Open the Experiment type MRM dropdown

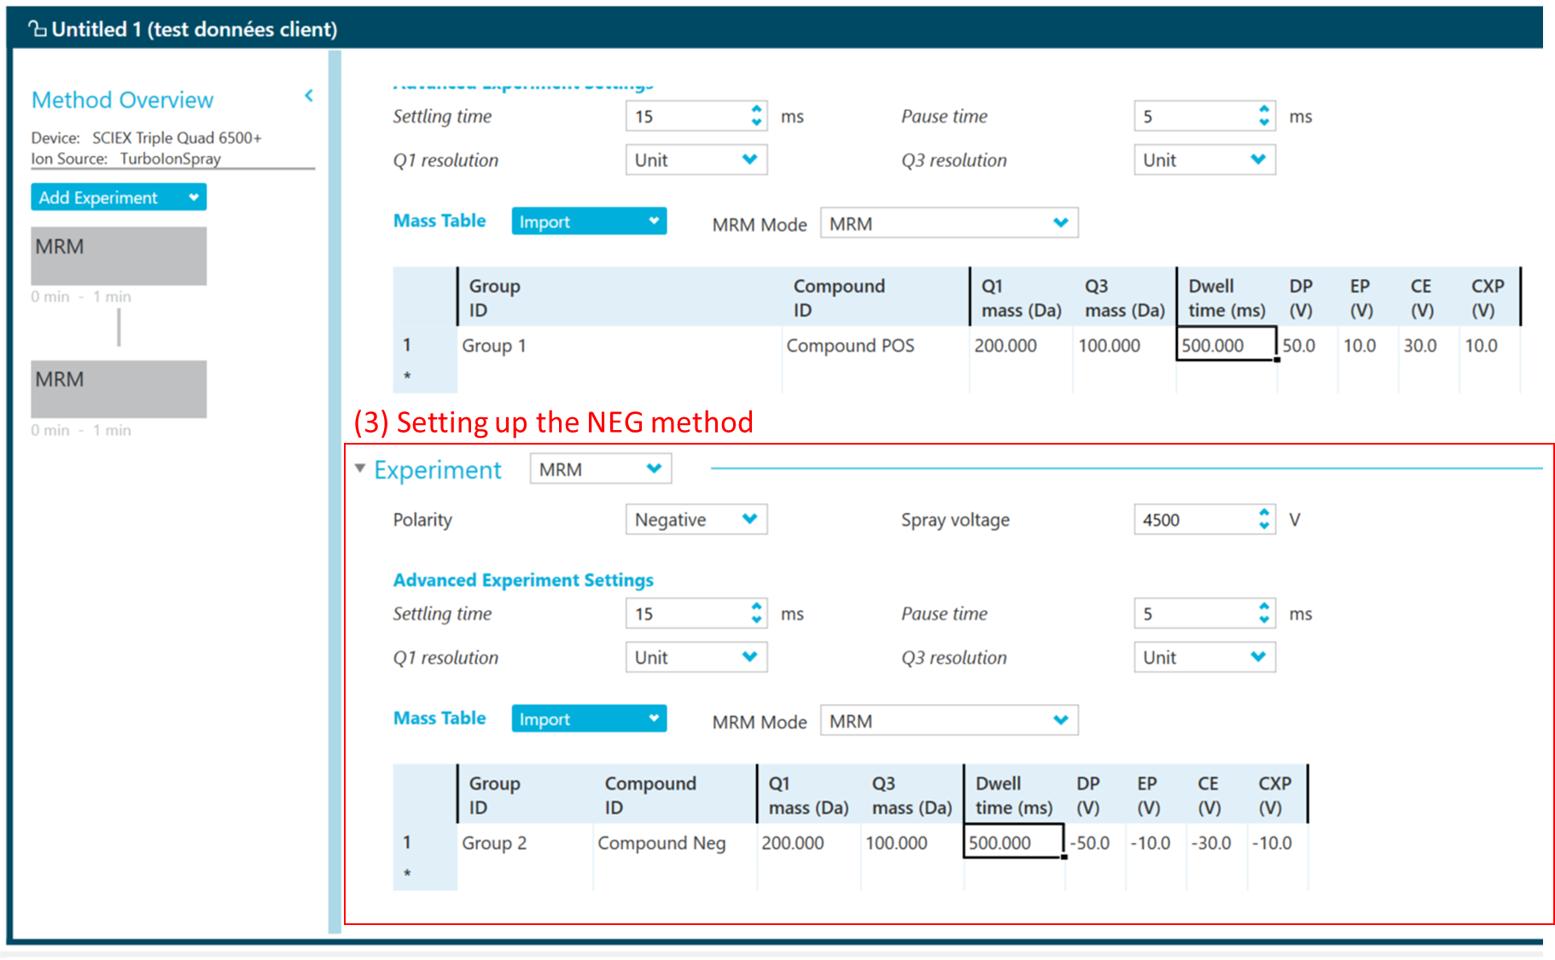pyautogui.click(x=601, y=469)
